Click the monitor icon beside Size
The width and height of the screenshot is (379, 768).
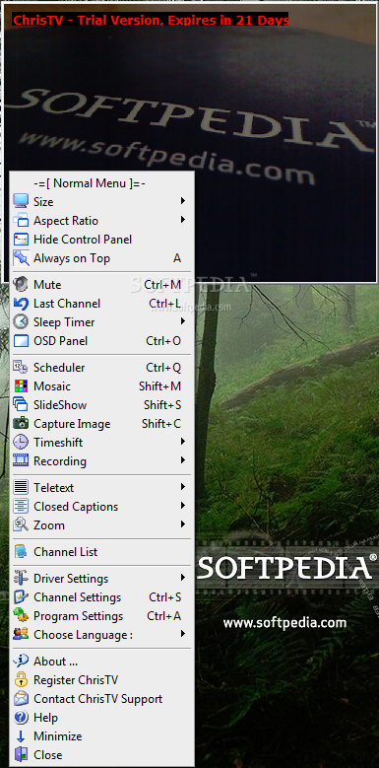[21, 201]
